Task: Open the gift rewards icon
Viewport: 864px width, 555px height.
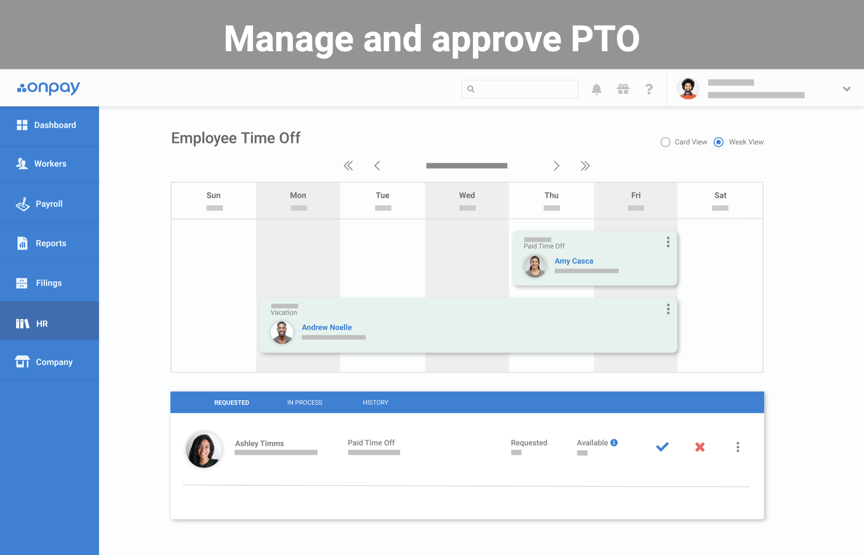Action: click(623, 89)
